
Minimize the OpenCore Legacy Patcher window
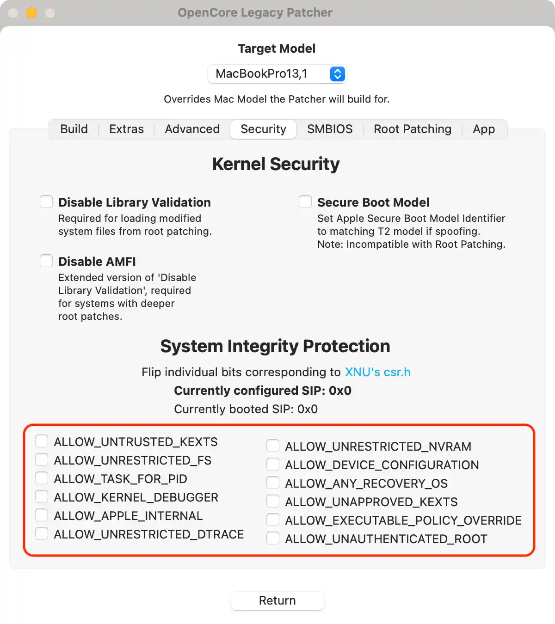click(x=31, y=13)
